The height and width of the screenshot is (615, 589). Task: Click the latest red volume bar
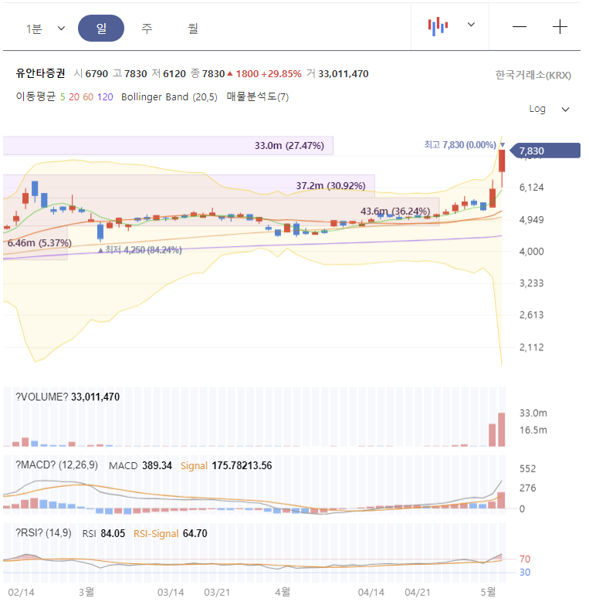coord(501,430)
